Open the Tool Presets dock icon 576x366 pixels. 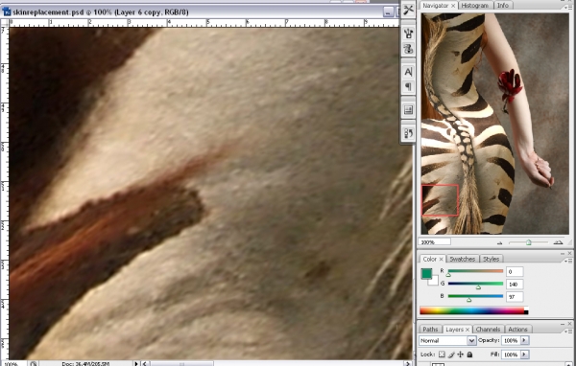(x=408, y=10)
